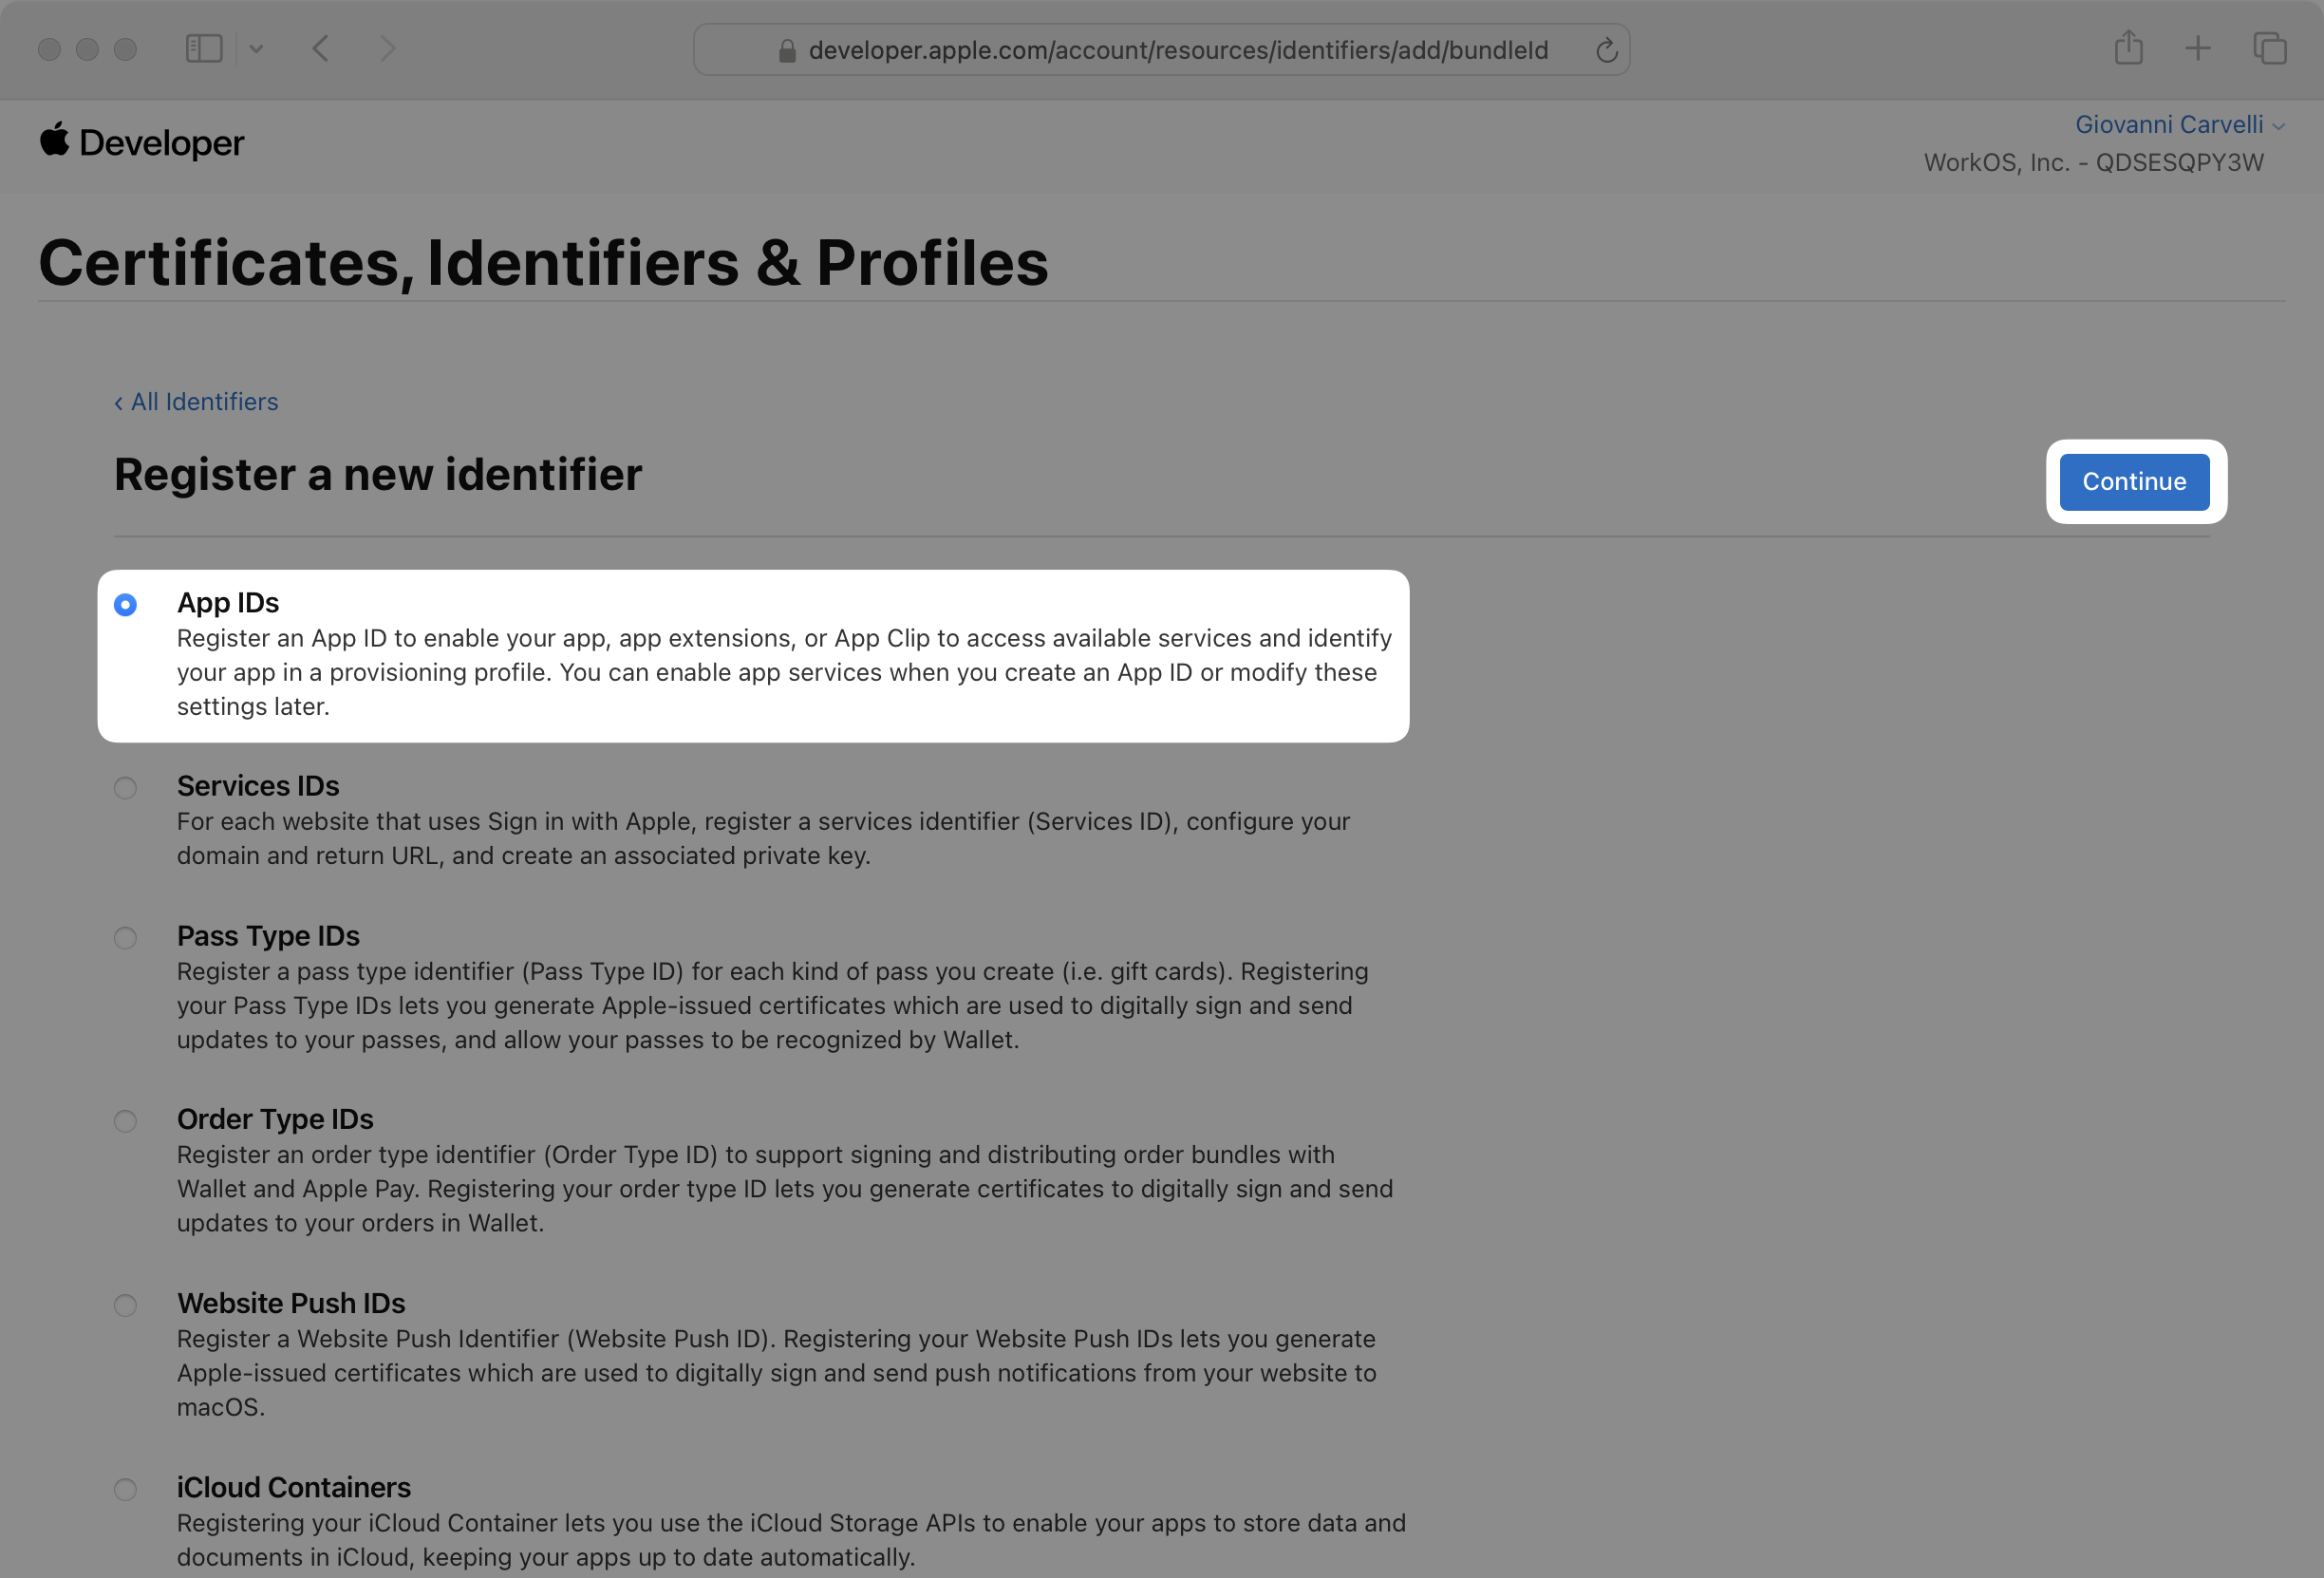Click the lock icon in address bar
This screenshot has width=2324, height=1578.
pos(787,50)
